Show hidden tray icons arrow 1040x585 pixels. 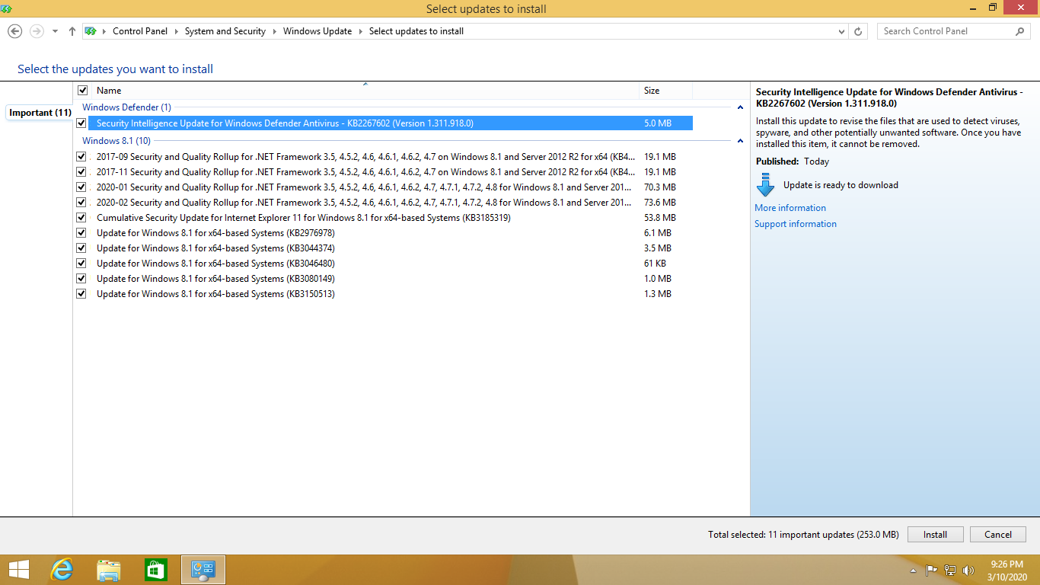coord(914,571)
